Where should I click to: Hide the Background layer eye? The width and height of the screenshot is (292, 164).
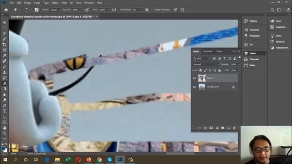[x=194, y=87]
